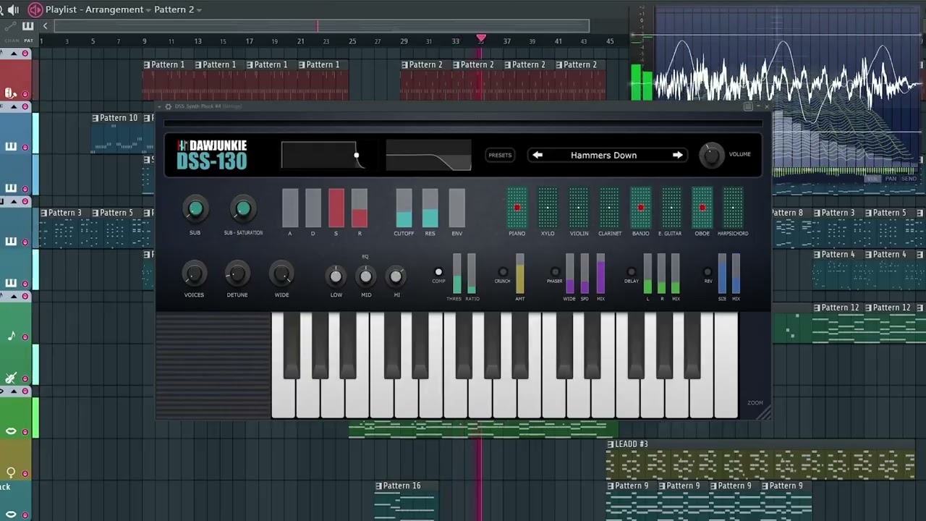Click the plugin gear settings icon
The image size is (926, 521).
pos(168,106)
